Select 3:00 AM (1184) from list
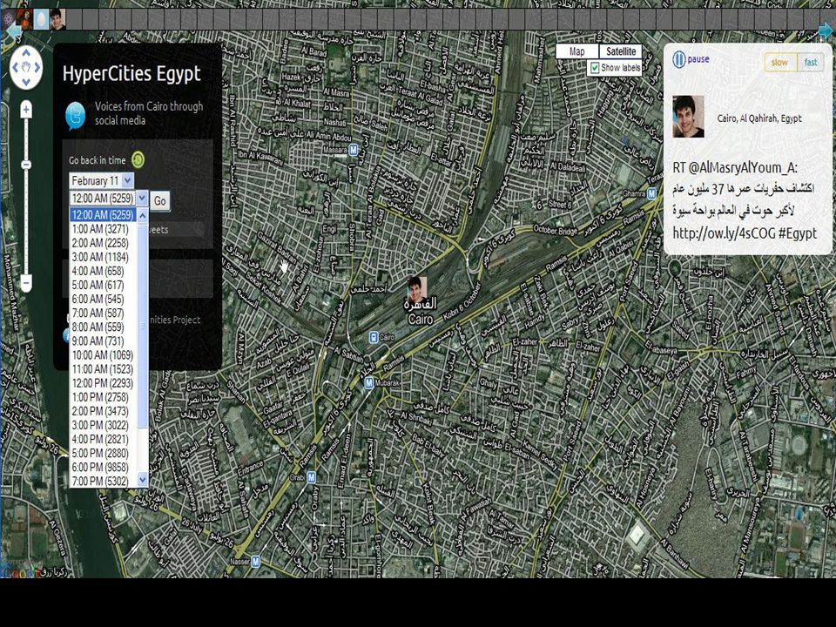This screenshot has width=836, height=627. [x=103, y=257]
